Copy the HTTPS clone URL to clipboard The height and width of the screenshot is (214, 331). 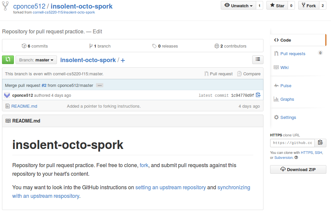tap(320, 143)
